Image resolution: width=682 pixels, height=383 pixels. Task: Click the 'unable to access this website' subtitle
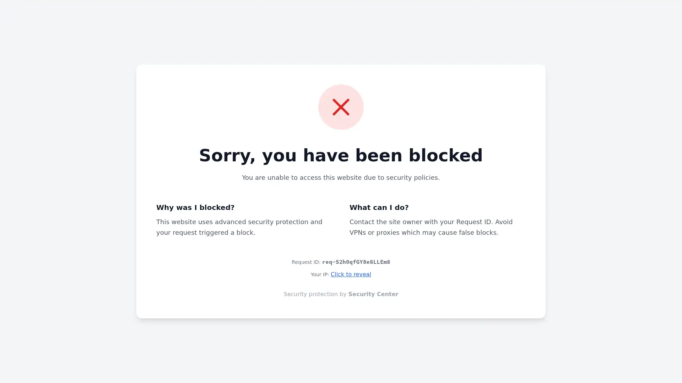(341, 177)
